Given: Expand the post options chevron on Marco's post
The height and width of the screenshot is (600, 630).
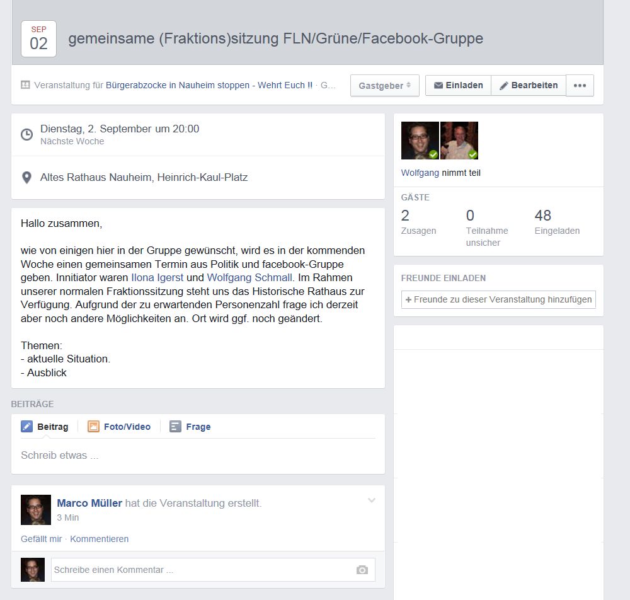Looking at the screenshot, I should pyautogui.click(x=372, y=500).
